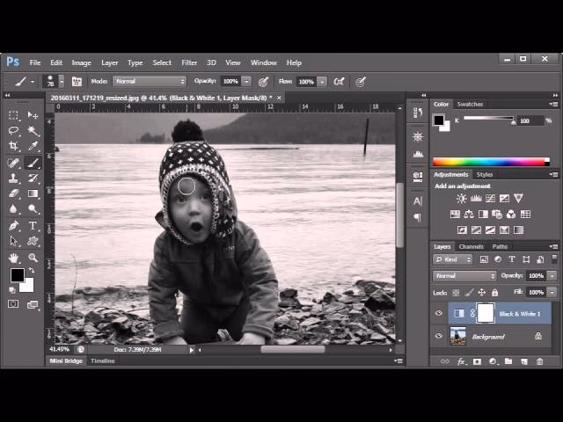Select the Brush tool in toolbox
563x422 pixels.
pyautogui.click(x=33, y=163)
